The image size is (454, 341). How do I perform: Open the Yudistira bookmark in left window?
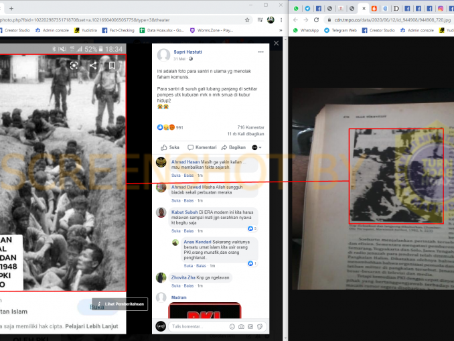tap(86, 30)
